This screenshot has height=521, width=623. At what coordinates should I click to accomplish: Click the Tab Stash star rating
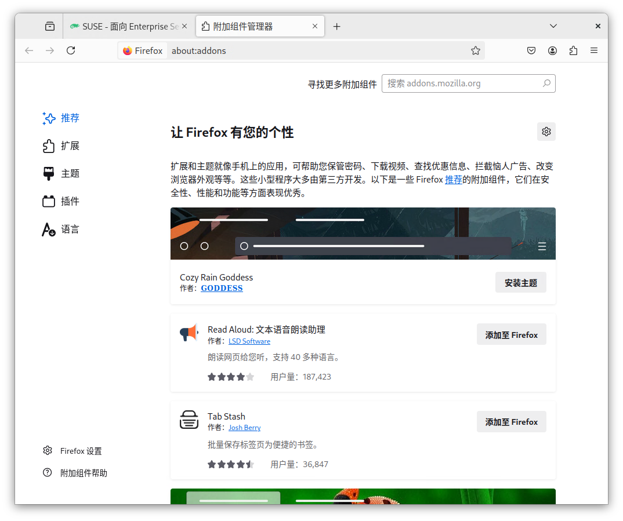tap(230, 464)
